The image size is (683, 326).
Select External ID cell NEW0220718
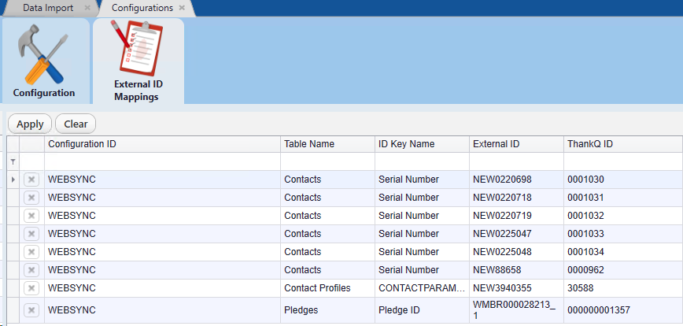click(517, 198)
